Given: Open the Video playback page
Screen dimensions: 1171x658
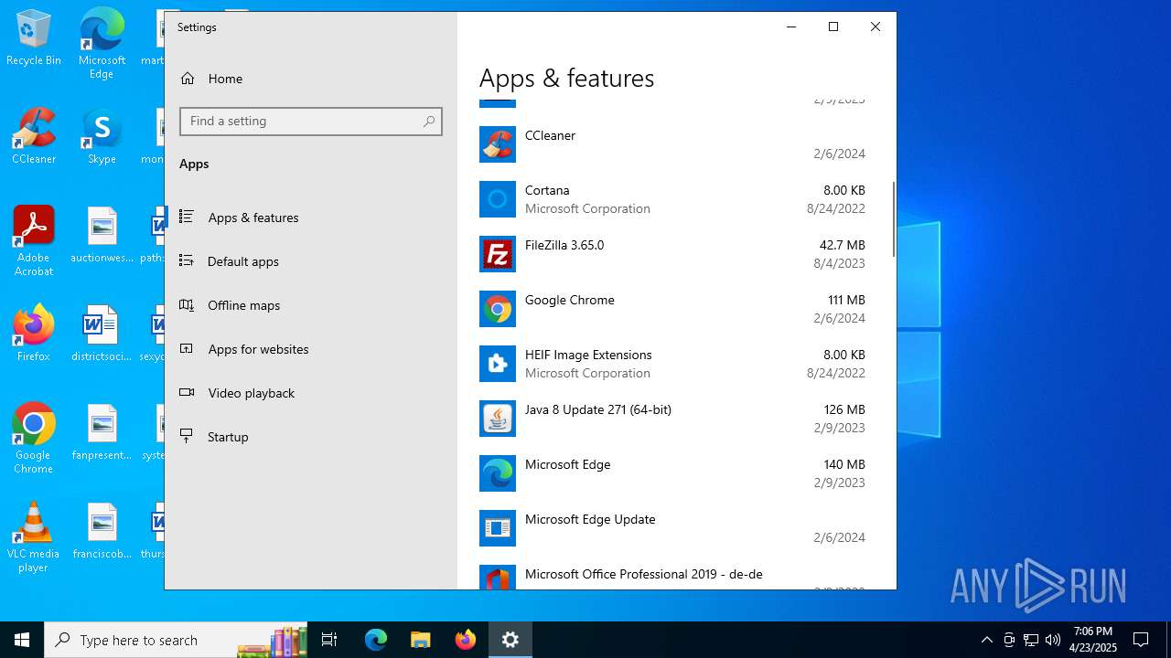Looking at the screenshot, I should point(311,393).
